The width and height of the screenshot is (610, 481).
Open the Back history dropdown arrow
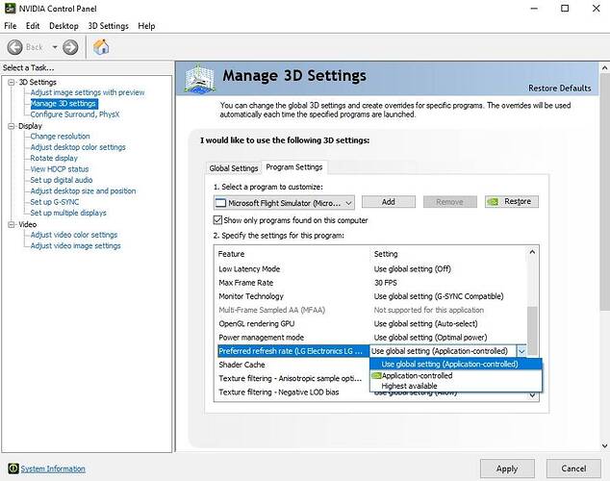(x=55, y=47)
